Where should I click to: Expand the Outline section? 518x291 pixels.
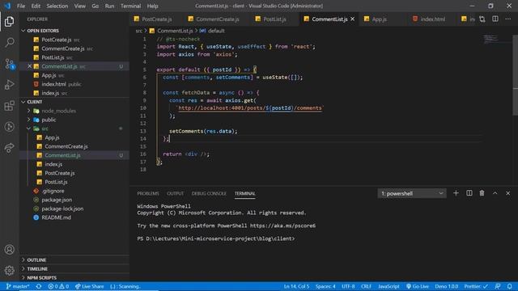[74, 260]
